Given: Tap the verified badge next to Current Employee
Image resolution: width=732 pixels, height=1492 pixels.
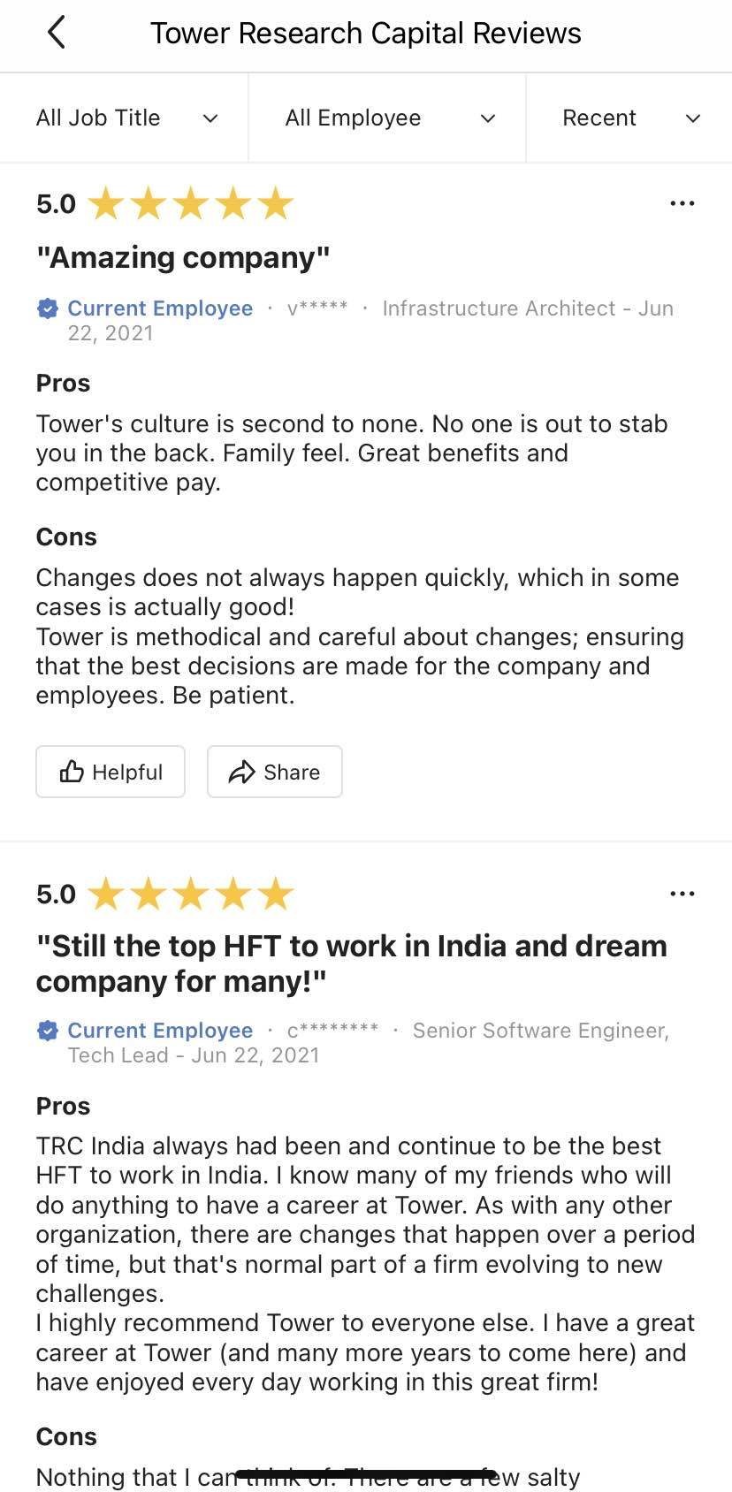Looking at the screenshot, I should 47,308.
